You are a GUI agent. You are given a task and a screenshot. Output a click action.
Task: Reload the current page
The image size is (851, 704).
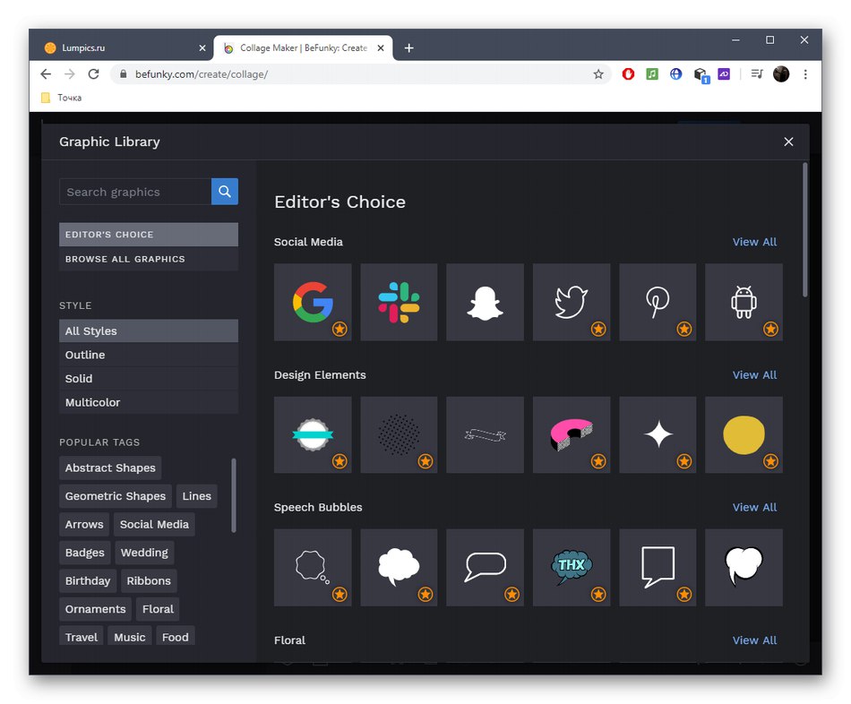coord(93,73)
